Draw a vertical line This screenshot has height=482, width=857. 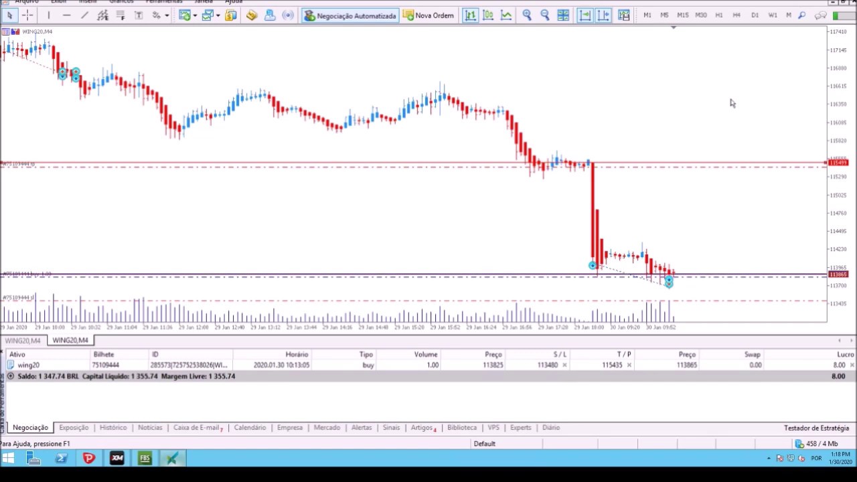(x=48, y=15)
